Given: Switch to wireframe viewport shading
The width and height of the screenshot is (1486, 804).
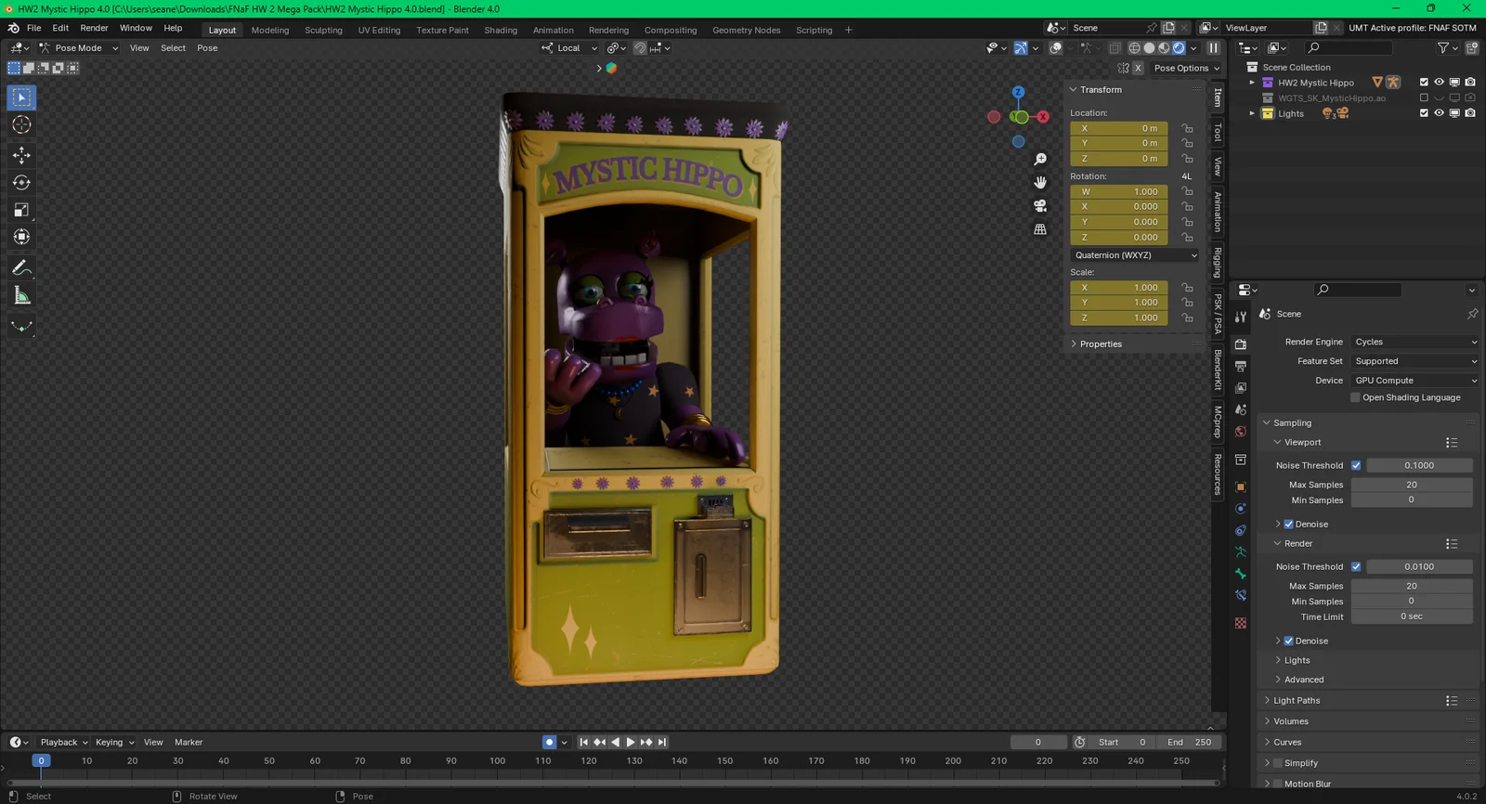Looking at the screenshot, I should pyautogui.click(x=1134, y=48).
